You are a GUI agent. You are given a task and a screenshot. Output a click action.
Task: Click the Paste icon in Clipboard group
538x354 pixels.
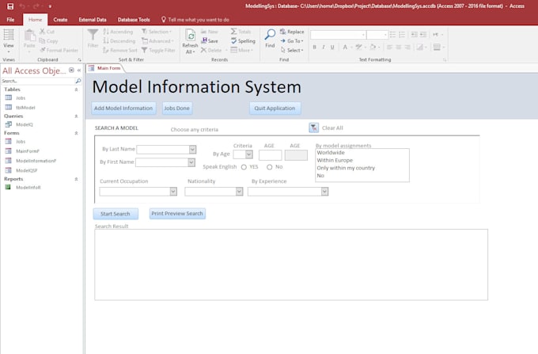[29, 36]
